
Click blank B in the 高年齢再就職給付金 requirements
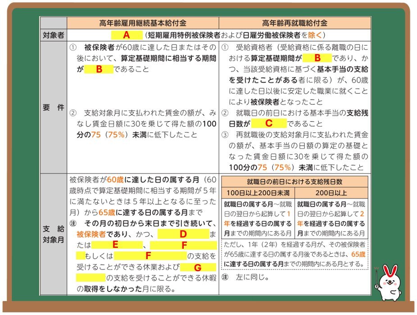click(x=317, y=58)
